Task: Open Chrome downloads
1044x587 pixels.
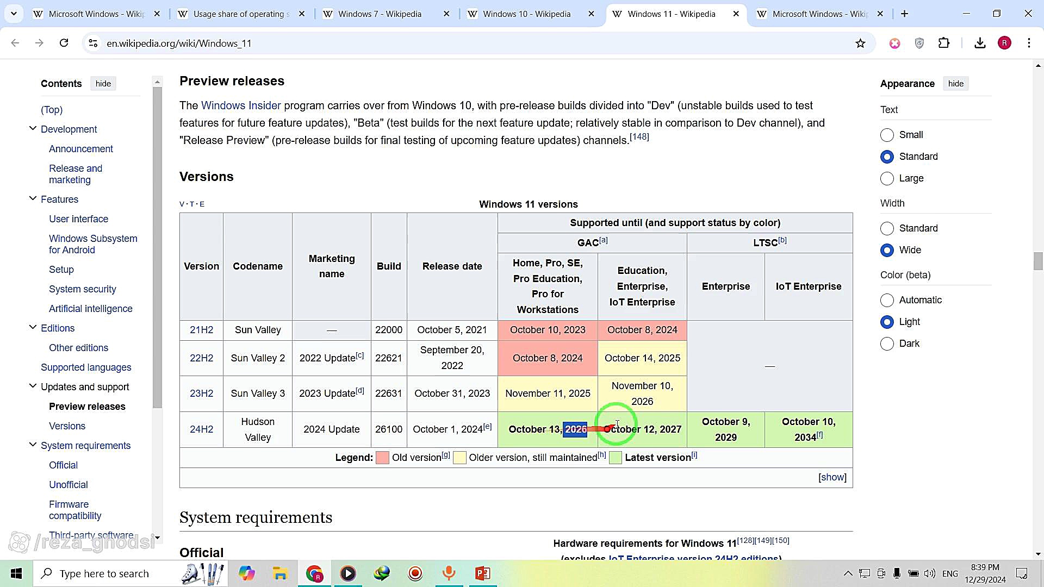Action: point(980,43)
